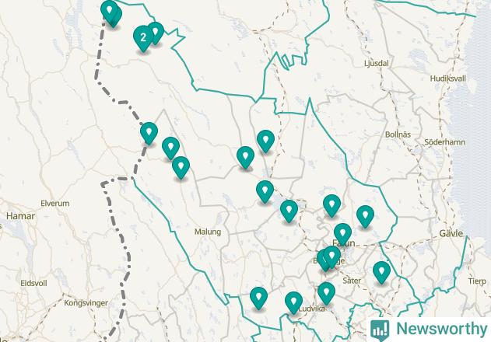Click the pin just left of Ludvika label
Screen dimensions: 491x342
[293, 302]
